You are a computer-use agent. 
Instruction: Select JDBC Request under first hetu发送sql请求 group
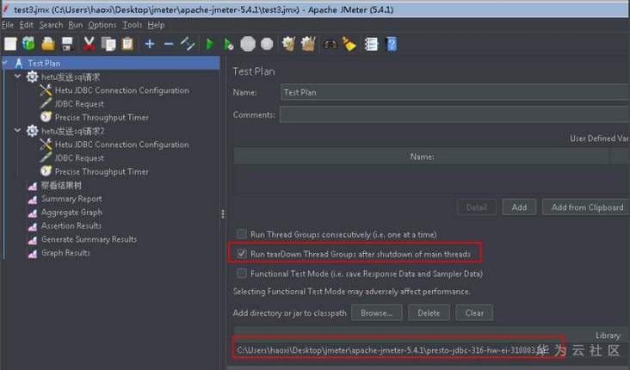pos(79,104)
